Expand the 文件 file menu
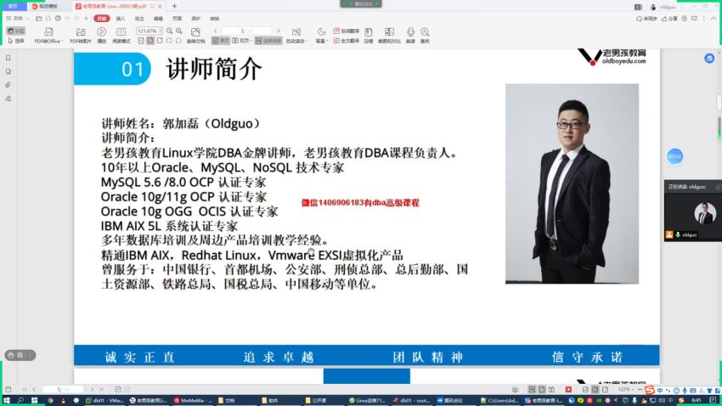 click(17, 19)
